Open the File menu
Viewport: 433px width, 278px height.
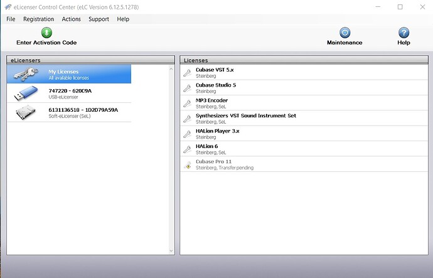click(x=11, y=19)
